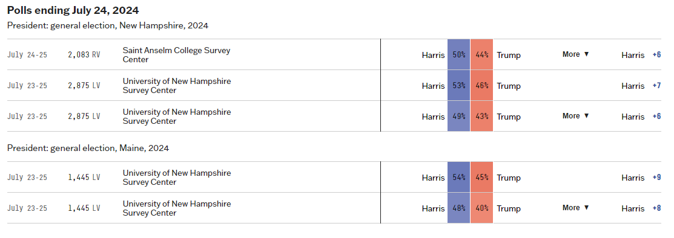Open the UNH pollster link in the New Hampshire +6 LV row
The image size is (674, 238).
tap(177, 117)
